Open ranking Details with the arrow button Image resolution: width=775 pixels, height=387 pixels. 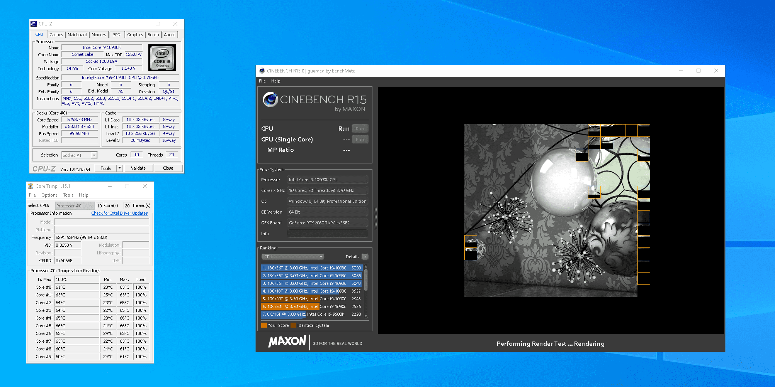tap(365, 257)
